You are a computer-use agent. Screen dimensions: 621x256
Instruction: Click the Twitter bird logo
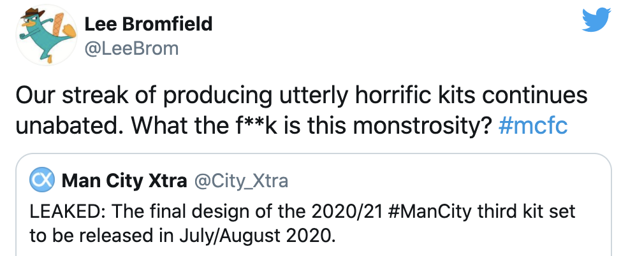click(x=596, y=19)
